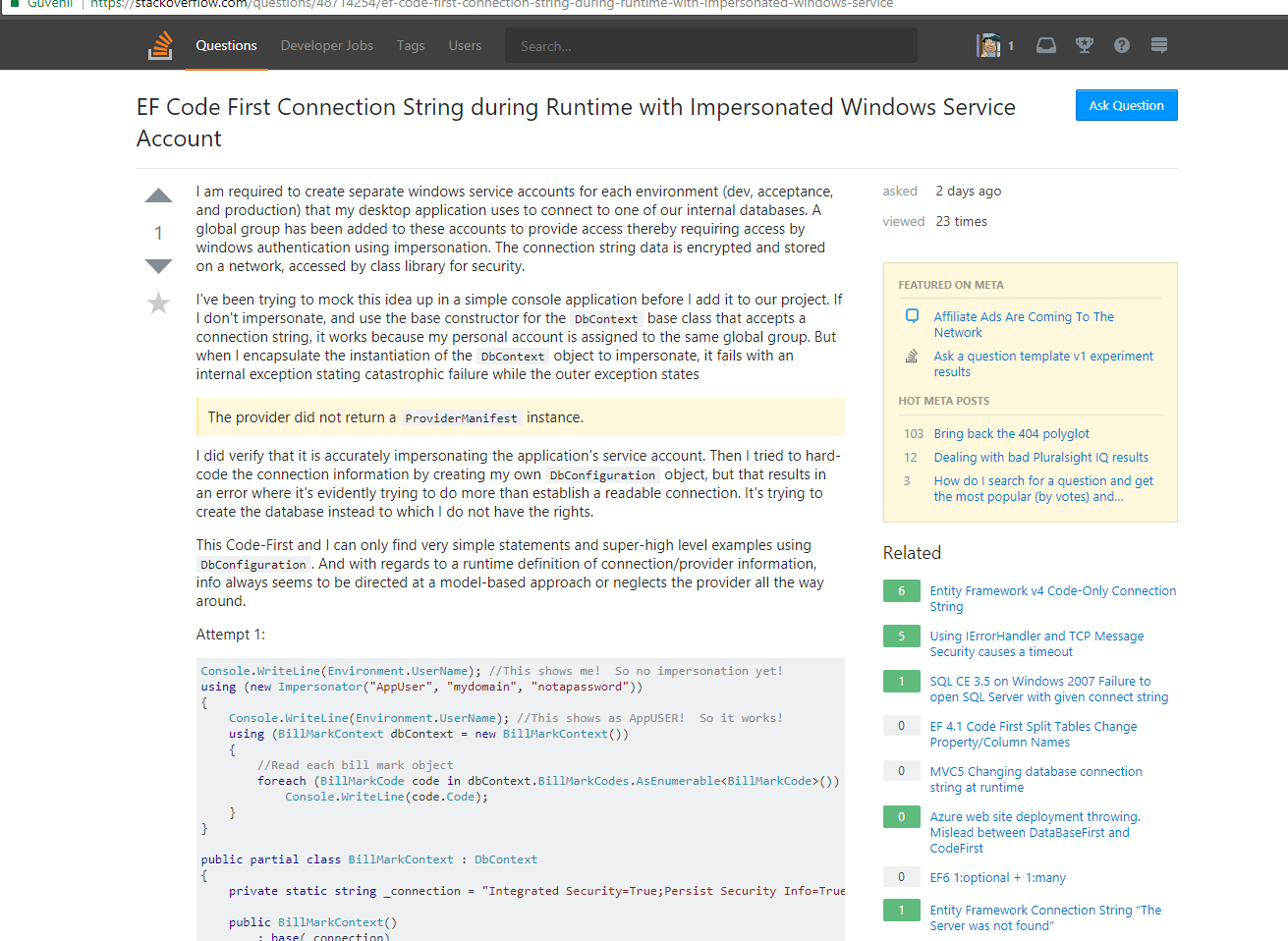Open related 'Using IErrorHandler and TCP Message Security'

coord(1036,643)
